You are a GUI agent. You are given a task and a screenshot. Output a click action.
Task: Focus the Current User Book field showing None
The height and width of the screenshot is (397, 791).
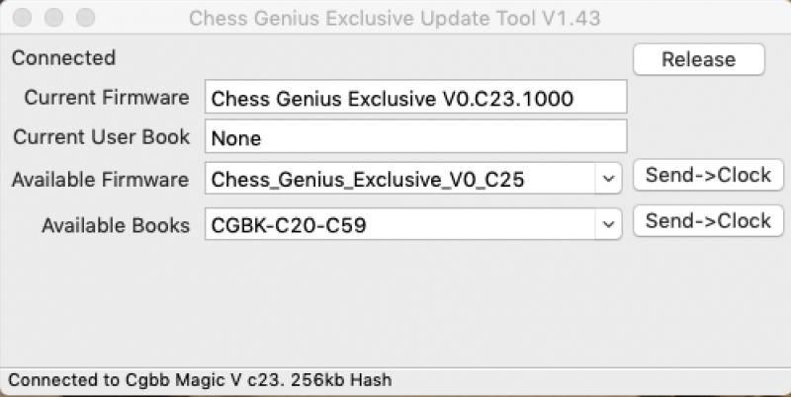pyautogui.click(x=415, y=137)
